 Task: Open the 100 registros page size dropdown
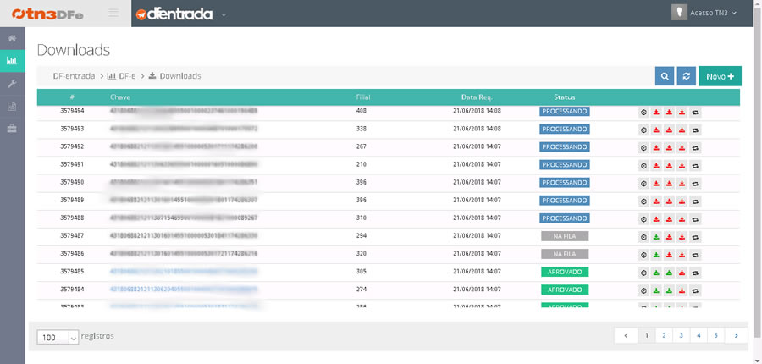57,337
